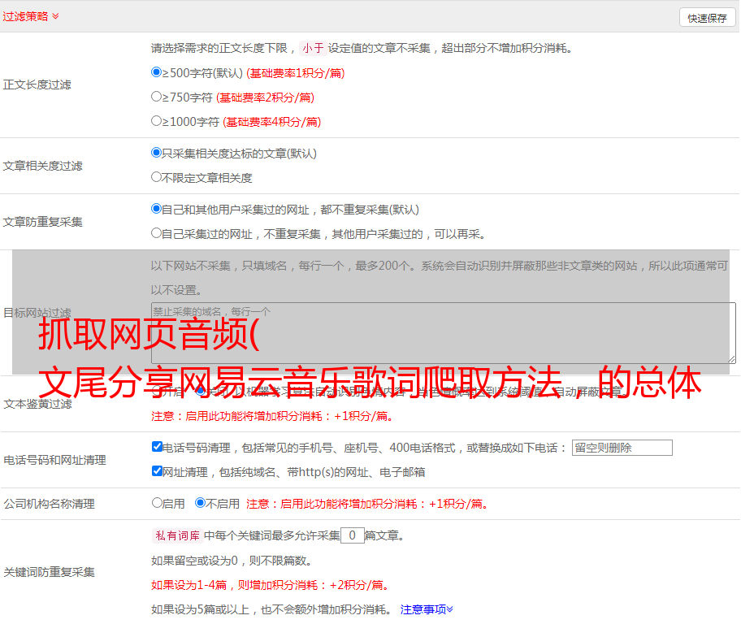Click the 留空则删除 replacement phone field
This screenshot has width=741, height=624.
[622, 448]
